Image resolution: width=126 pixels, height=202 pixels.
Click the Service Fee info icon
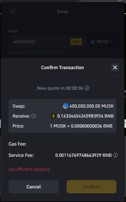click(x=115, y=155)
